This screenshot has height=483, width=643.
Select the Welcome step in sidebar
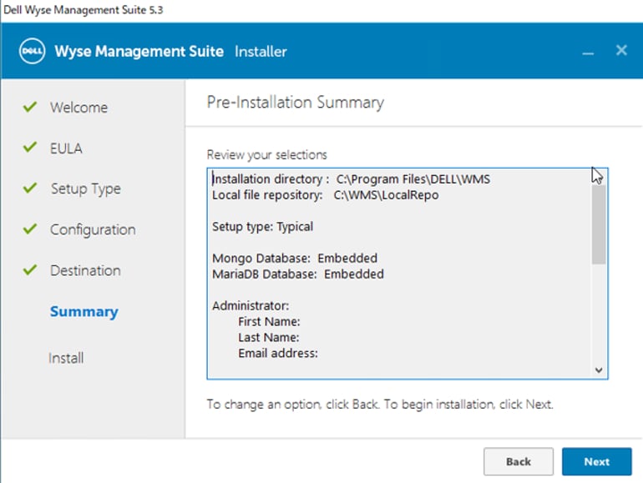click(x=78, y=108)
